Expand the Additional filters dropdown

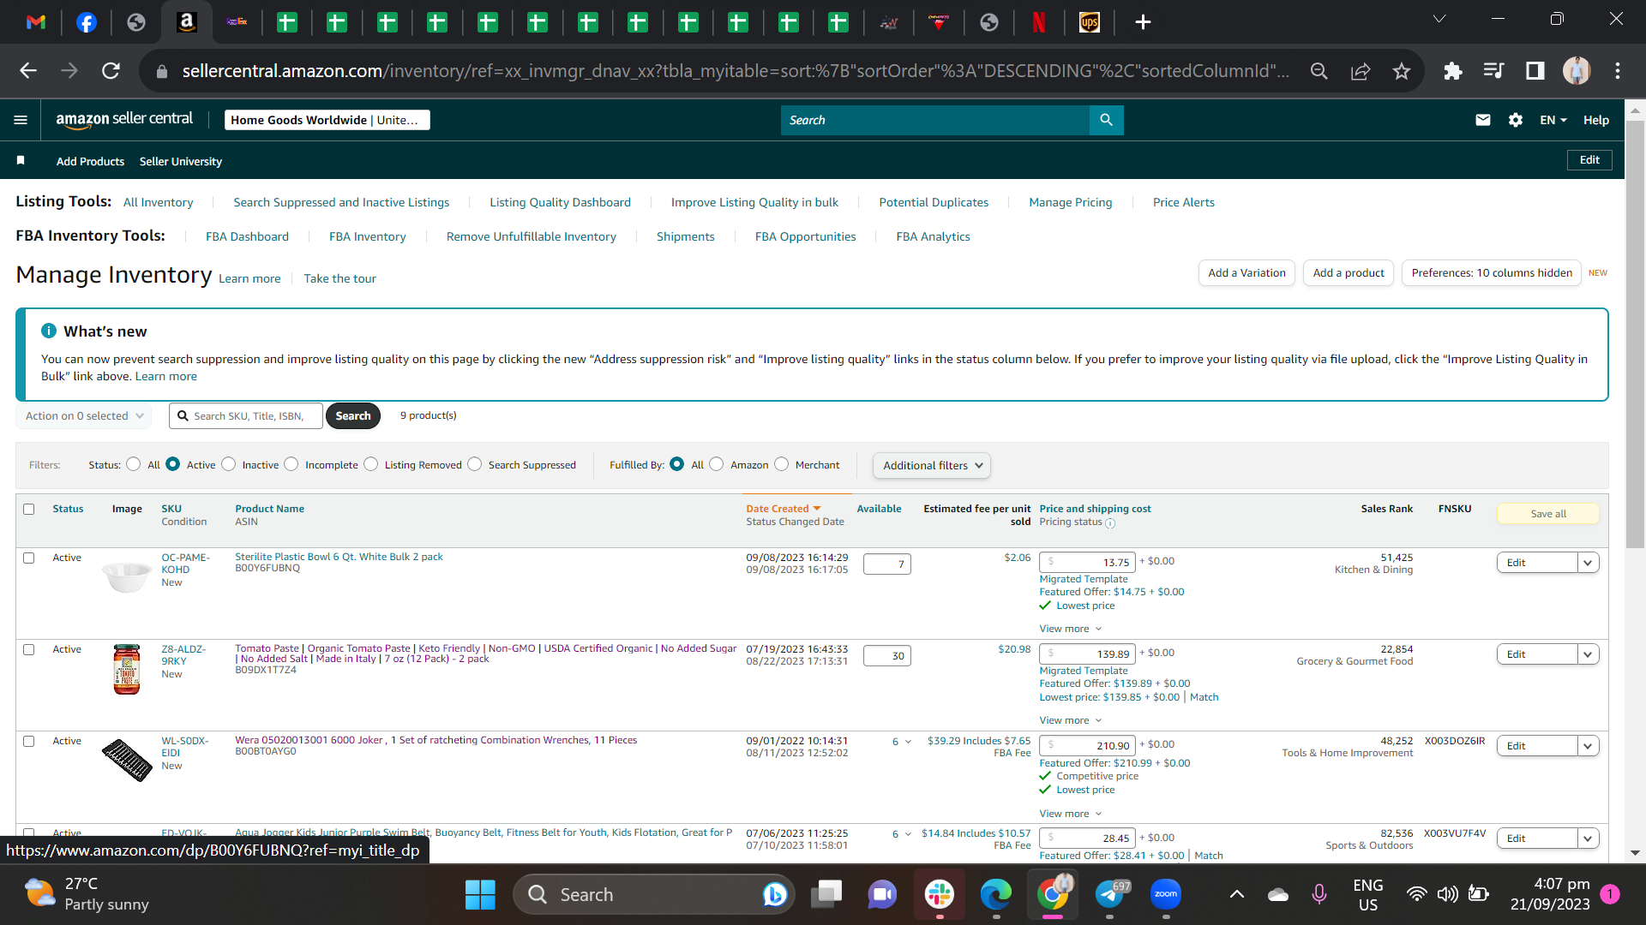pos(932,465)
